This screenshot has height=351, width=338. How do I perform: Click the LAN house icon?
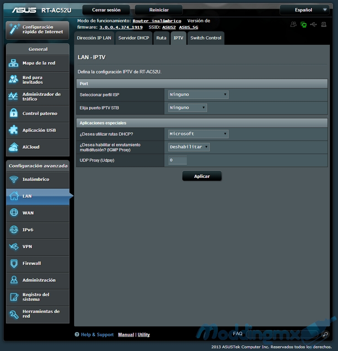pos(14,196)
